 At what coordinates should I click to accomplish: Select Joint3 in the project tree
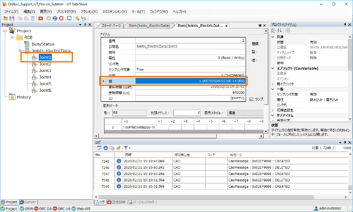click(45, 70)
